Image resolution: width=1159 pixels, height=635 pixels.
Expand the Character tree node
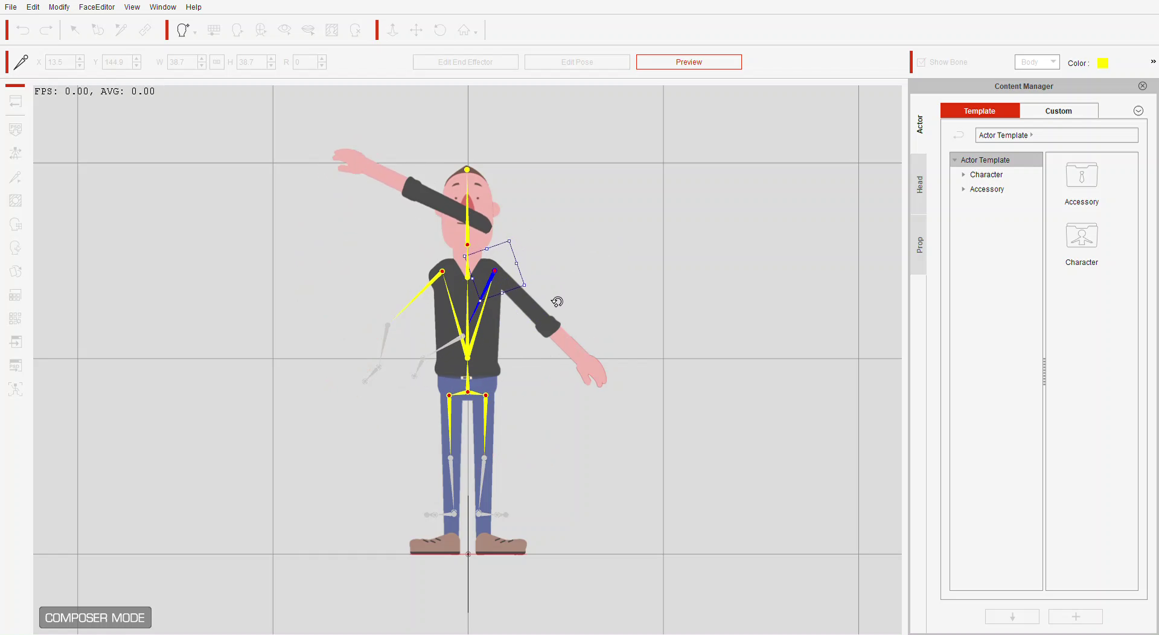[963, 174]
